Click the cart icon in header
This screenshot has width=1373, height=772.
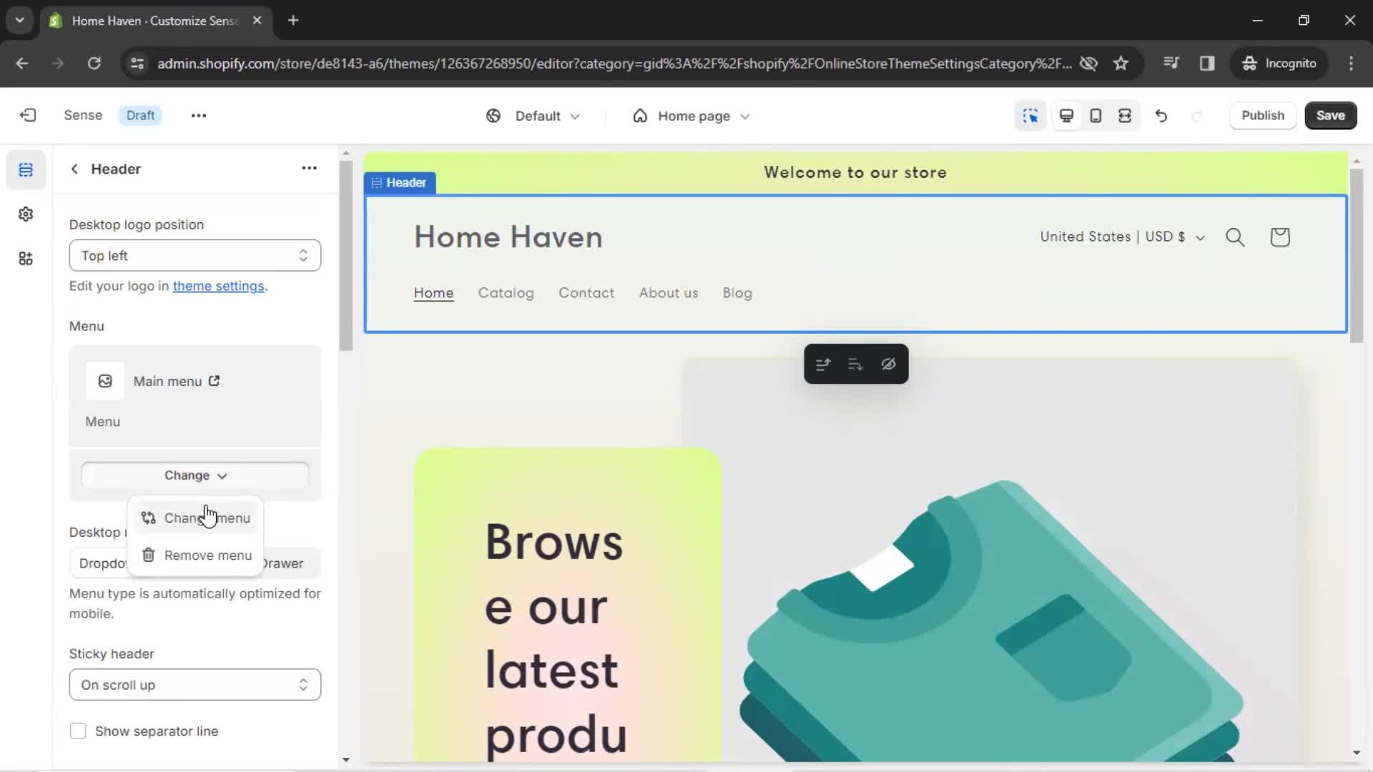[x=1281, y=237]
